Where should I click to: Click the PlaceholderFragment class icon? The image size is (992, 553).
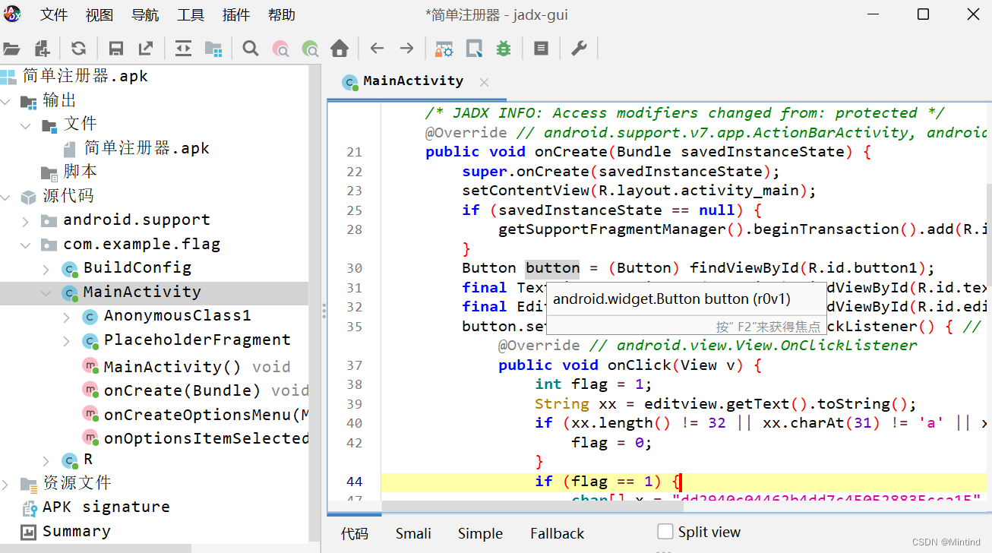[90, 341]
